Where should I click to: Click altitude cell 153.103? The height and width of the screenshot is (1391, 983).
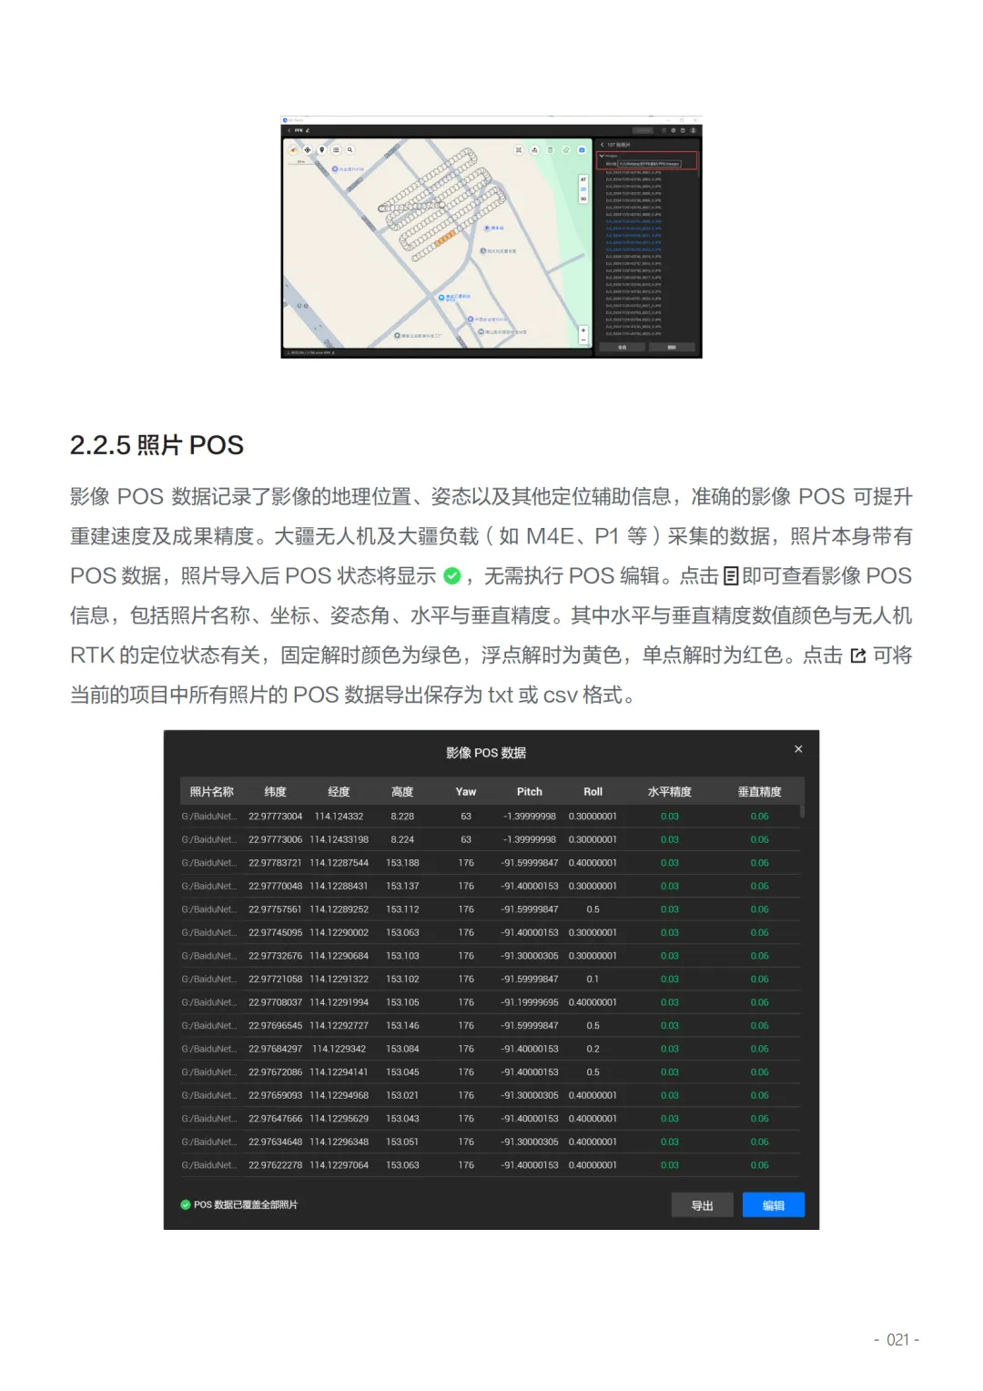tap(402, 956)
